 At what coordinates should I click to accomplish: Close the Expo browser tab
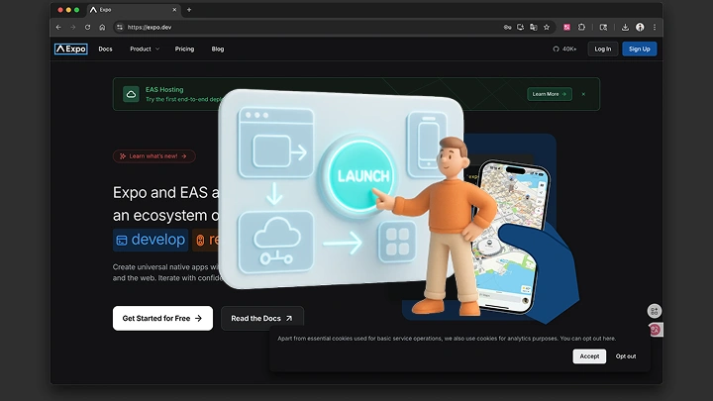tap(174, 10)
